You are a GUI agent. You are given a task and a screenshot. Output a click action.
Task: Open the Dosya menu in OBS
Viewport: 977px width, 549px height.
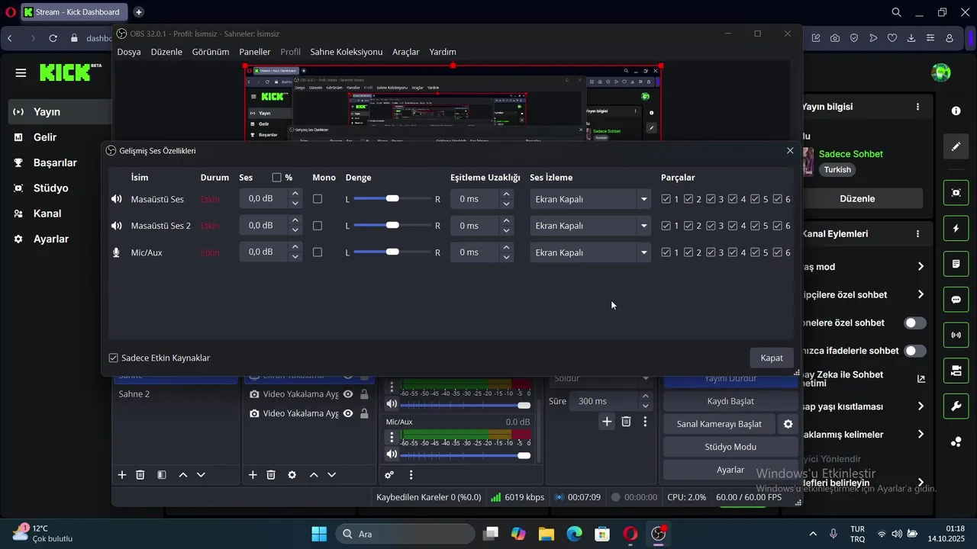129,52
